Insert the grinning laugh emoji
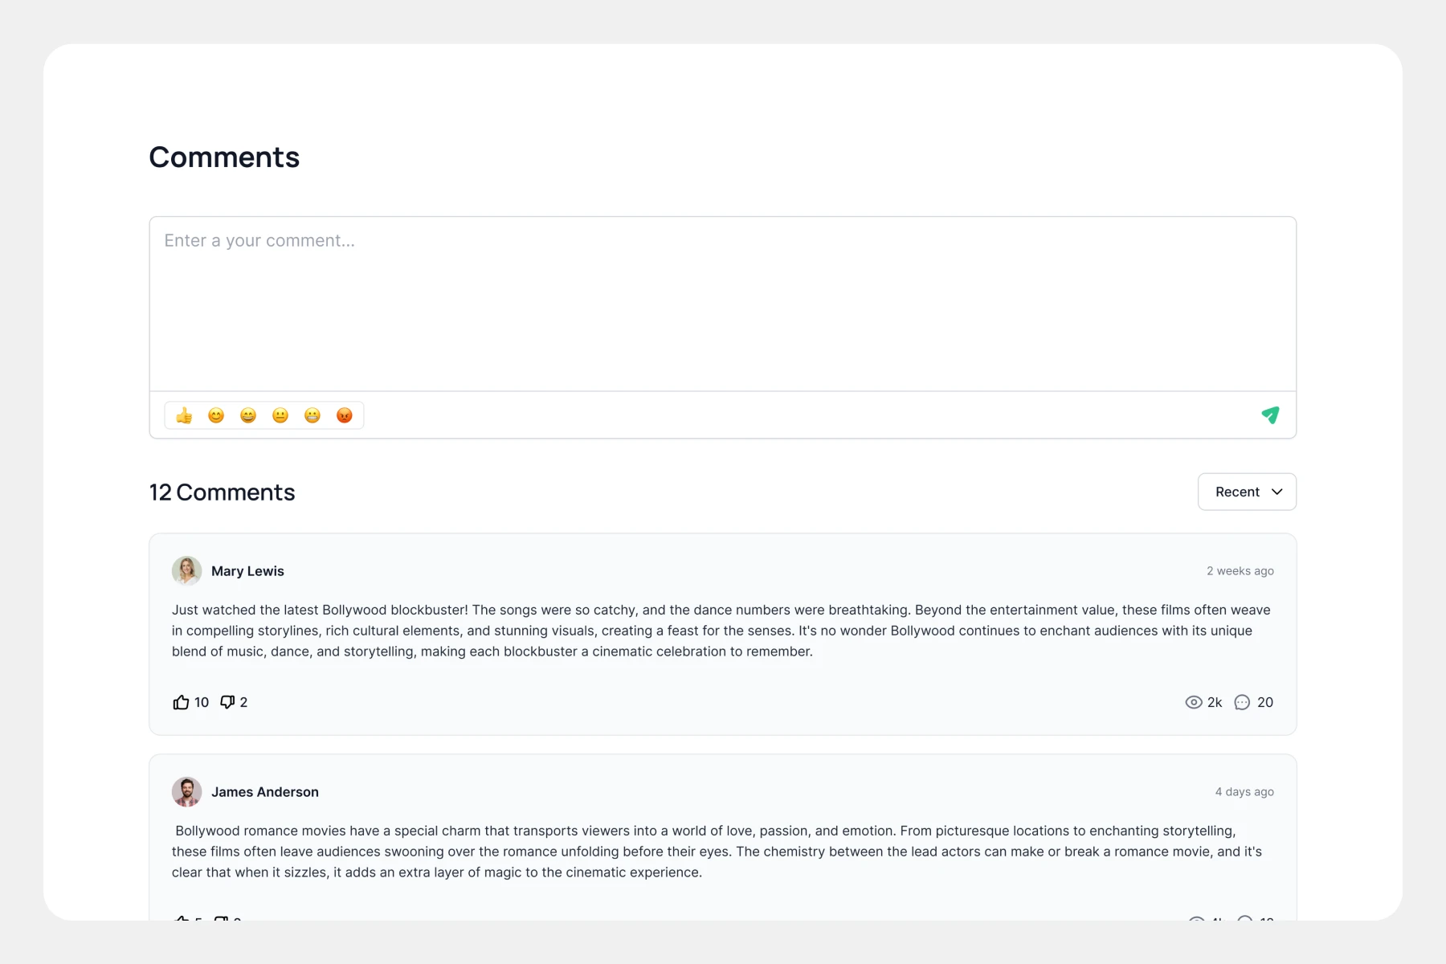 (x=248, y=415)
